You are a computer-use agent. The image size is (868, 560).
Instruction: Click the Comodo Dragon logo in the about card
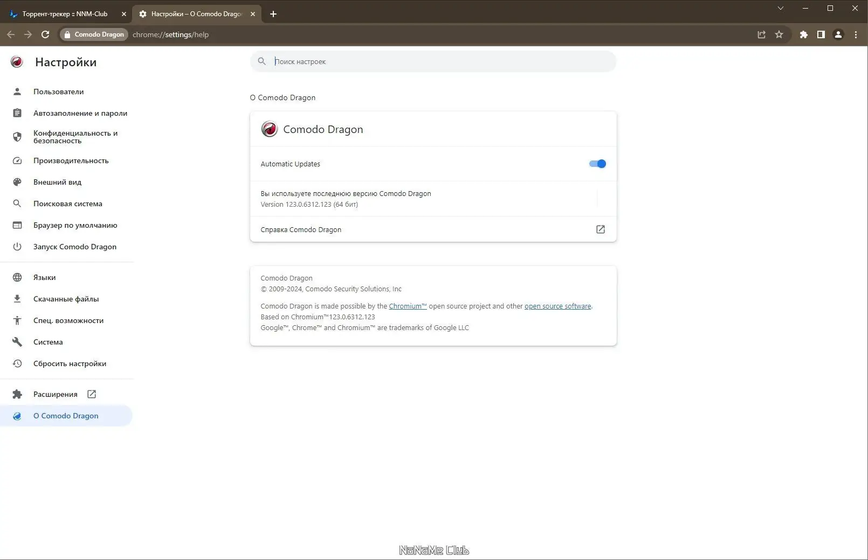pos(269,129)
